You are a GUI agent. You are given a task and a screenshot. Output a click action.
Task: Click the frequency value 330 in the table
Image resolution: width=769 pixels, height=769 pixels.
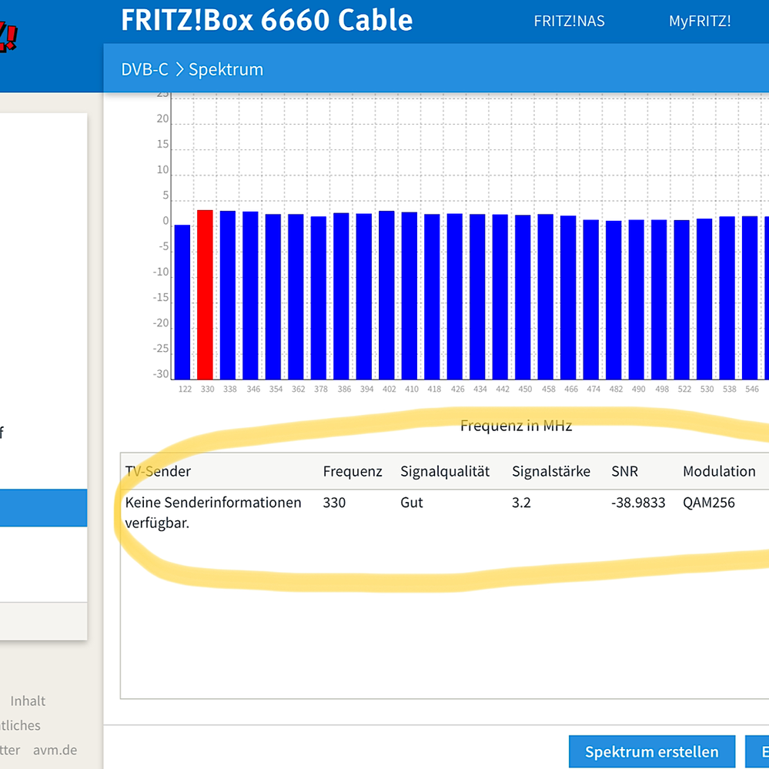coord(334,503)
